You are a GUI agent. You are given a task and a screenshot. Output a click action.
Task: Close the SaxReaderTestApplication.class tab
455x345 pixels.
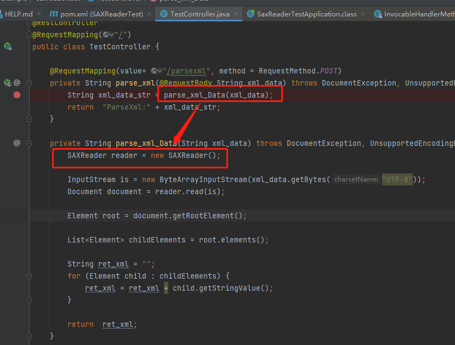pos(363,14)
